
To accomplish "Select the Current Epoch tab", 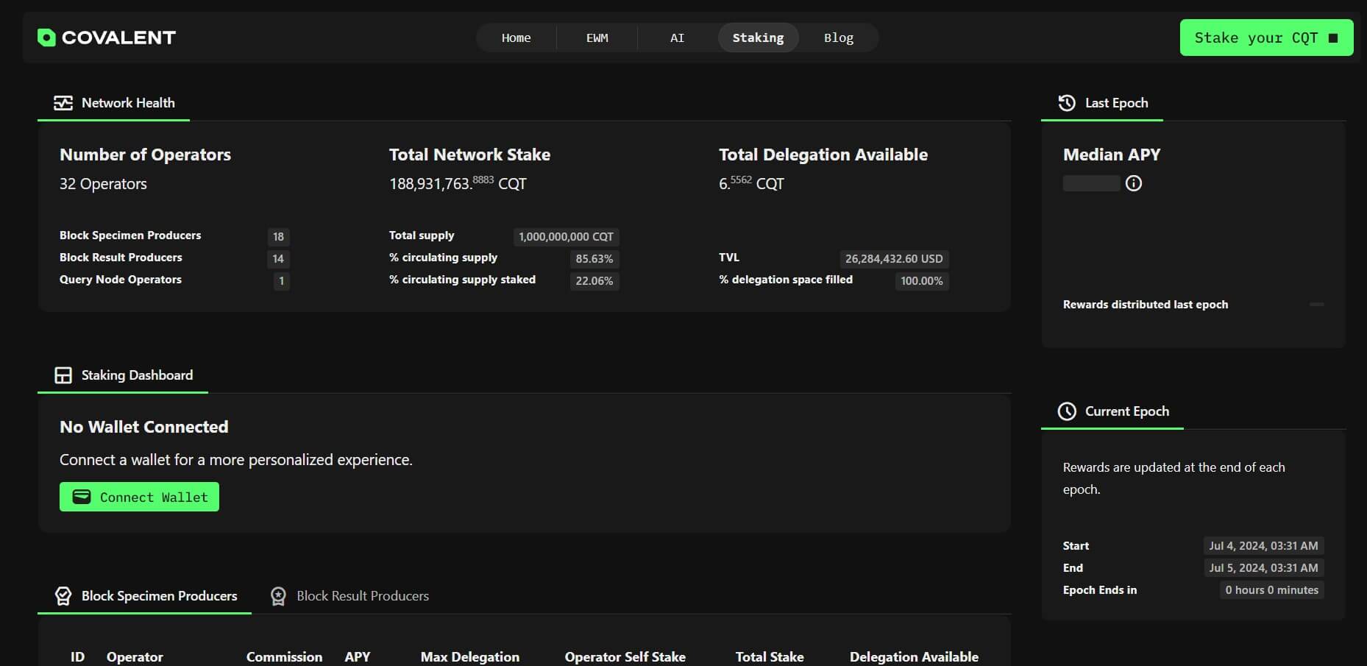I will [1112, 411].
